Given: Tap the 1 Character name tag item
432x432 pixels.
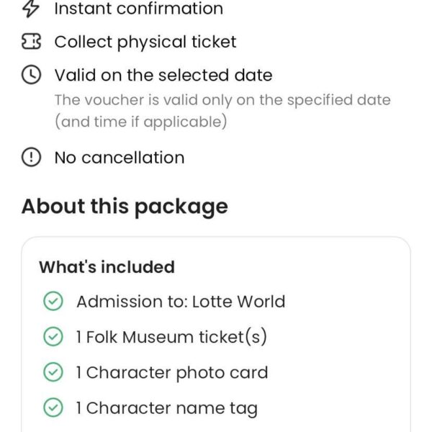Looking at the screenshot, I should [x=166, y=408].
